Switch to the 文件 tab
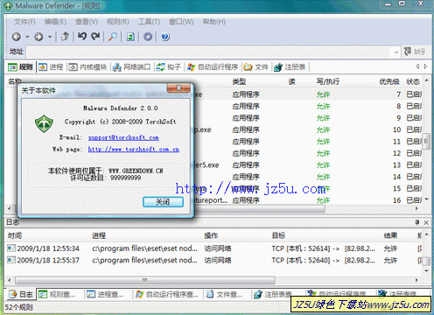This screenshot has height=315, width=434. [x=256, y=67]
